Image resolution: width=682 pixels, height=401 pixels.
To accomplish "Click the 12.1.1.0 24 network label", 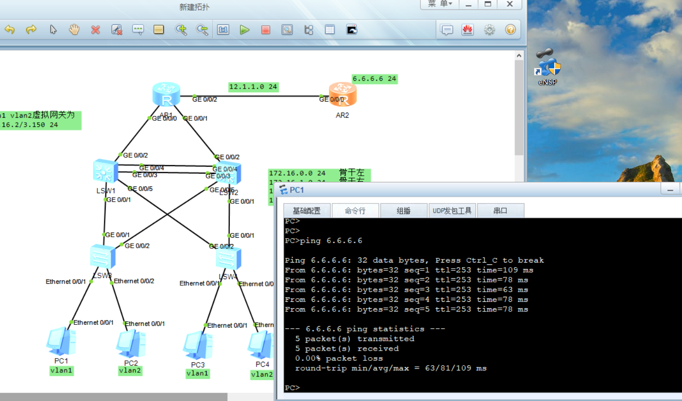I will pos(253,87).
